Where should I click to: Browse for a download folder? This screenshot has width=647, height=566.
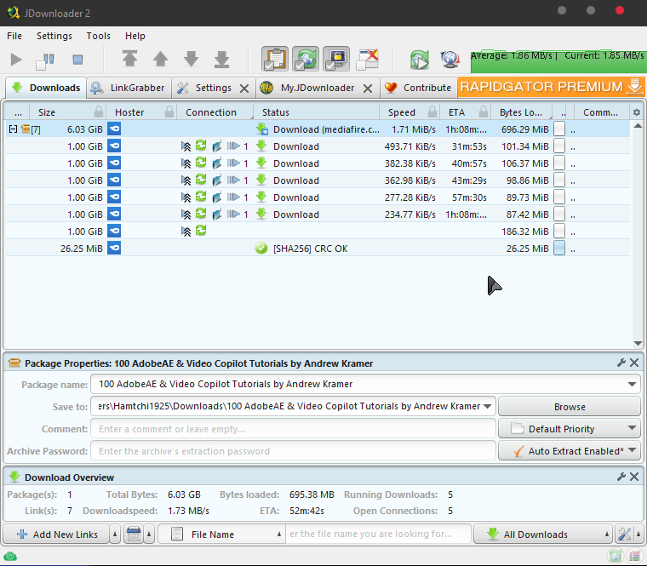click(570, 407)
